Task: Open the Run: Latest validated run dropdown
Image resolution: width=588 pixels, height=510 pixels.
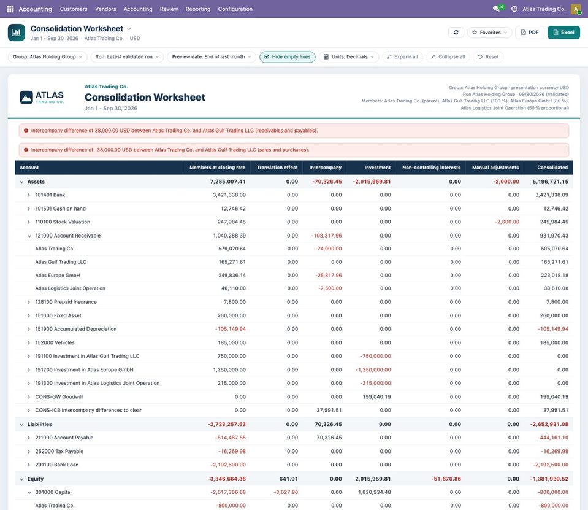Action: (127, 57)
